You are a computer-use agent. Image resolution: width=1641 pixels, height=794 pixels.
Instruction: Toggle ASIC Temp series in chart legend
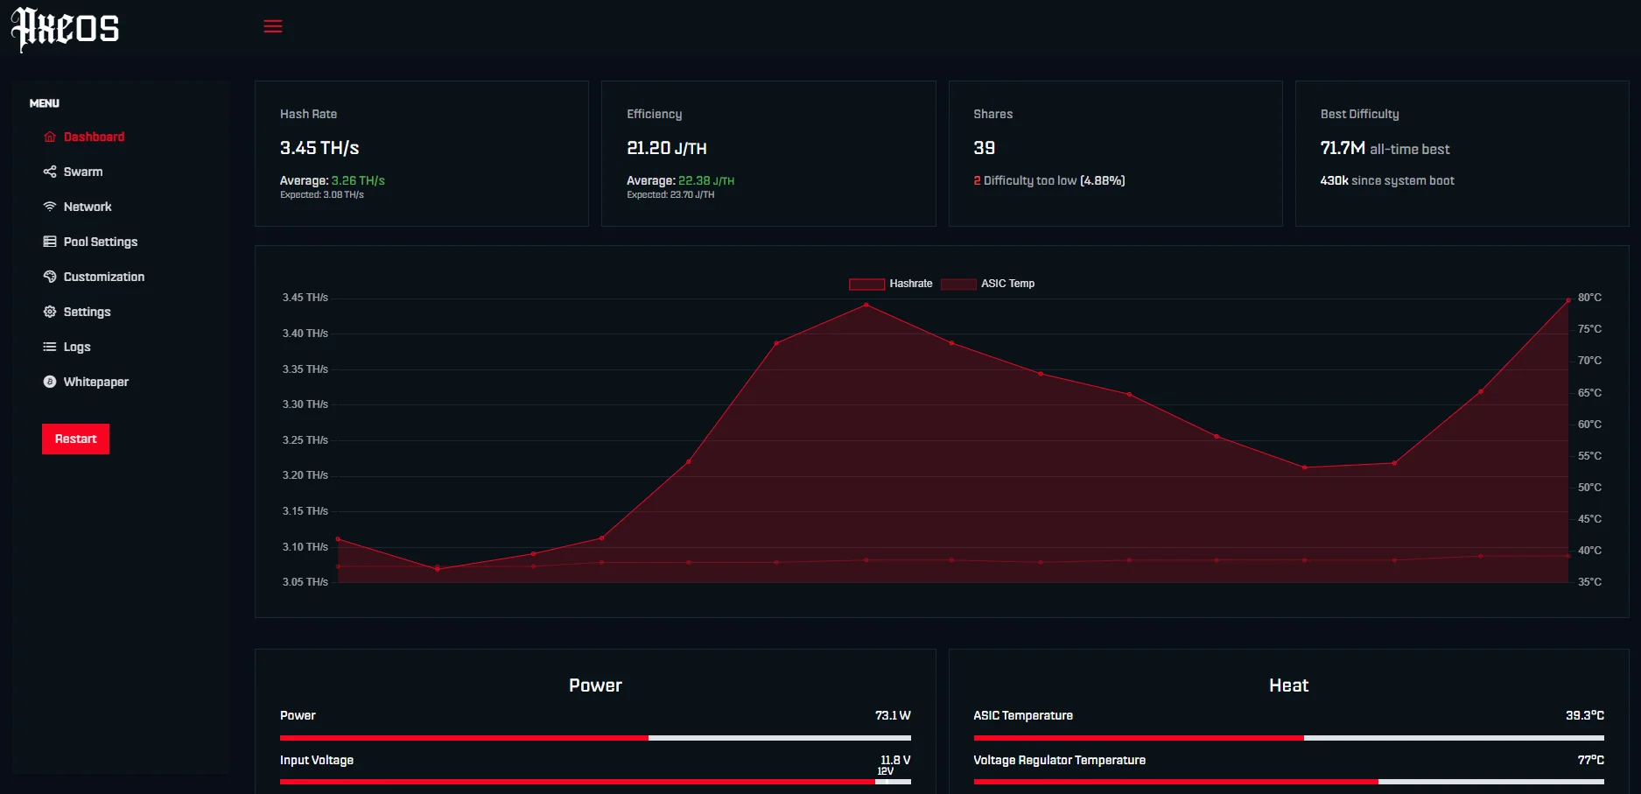pos(988,284)
